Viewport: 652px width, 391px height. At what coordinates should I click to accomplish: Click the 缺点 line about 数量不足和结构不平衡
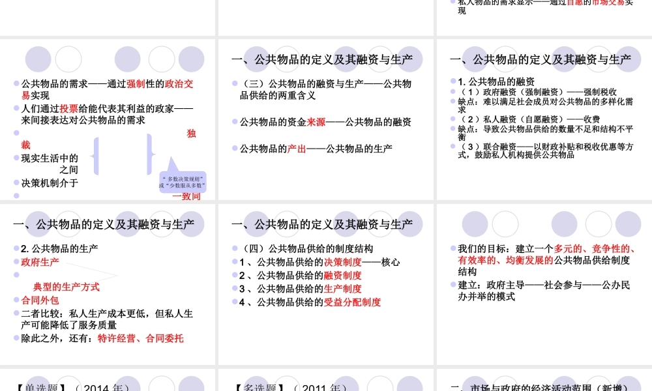coord(546,133)
